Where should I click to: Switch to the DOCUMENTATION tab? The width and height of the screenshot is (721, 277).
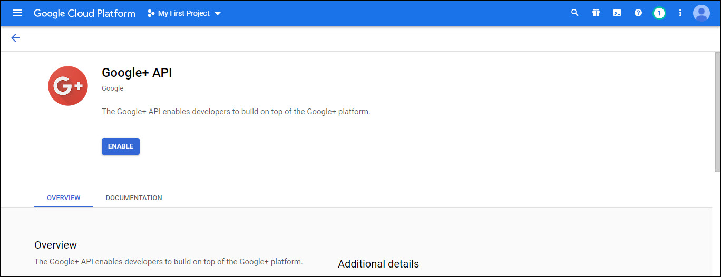134,198
